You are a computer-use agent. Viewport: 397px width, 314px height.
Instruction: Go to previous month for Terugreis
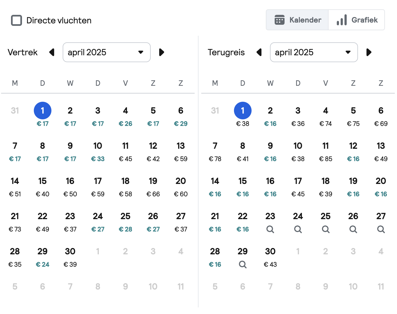(259, 52)
